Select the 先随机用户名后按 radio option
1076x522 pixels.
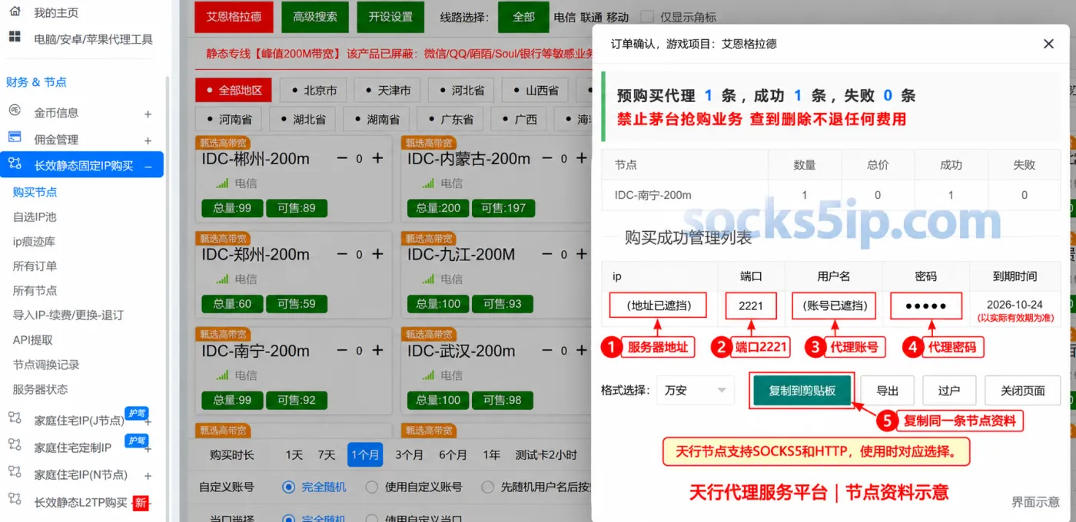tap(487, 487)
